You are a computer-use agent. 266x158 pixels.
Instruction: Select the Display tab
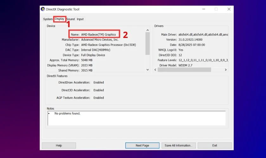click(x=60, y=19)
